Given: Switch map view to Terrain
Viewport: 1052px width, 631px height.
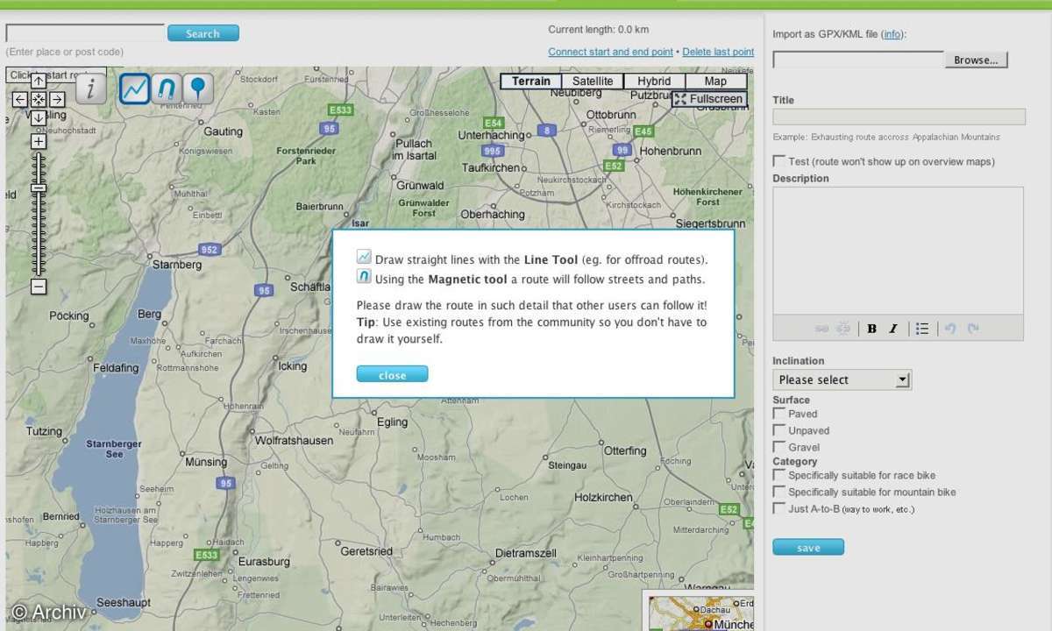Looking at the screenshot, I should click(x=531, y=82).
